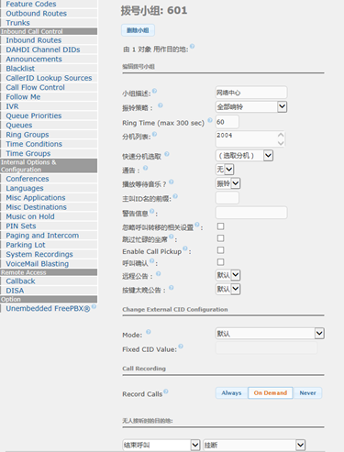
Task: Open Inbound Routes in the sidebar
Action: click(34, 40)
